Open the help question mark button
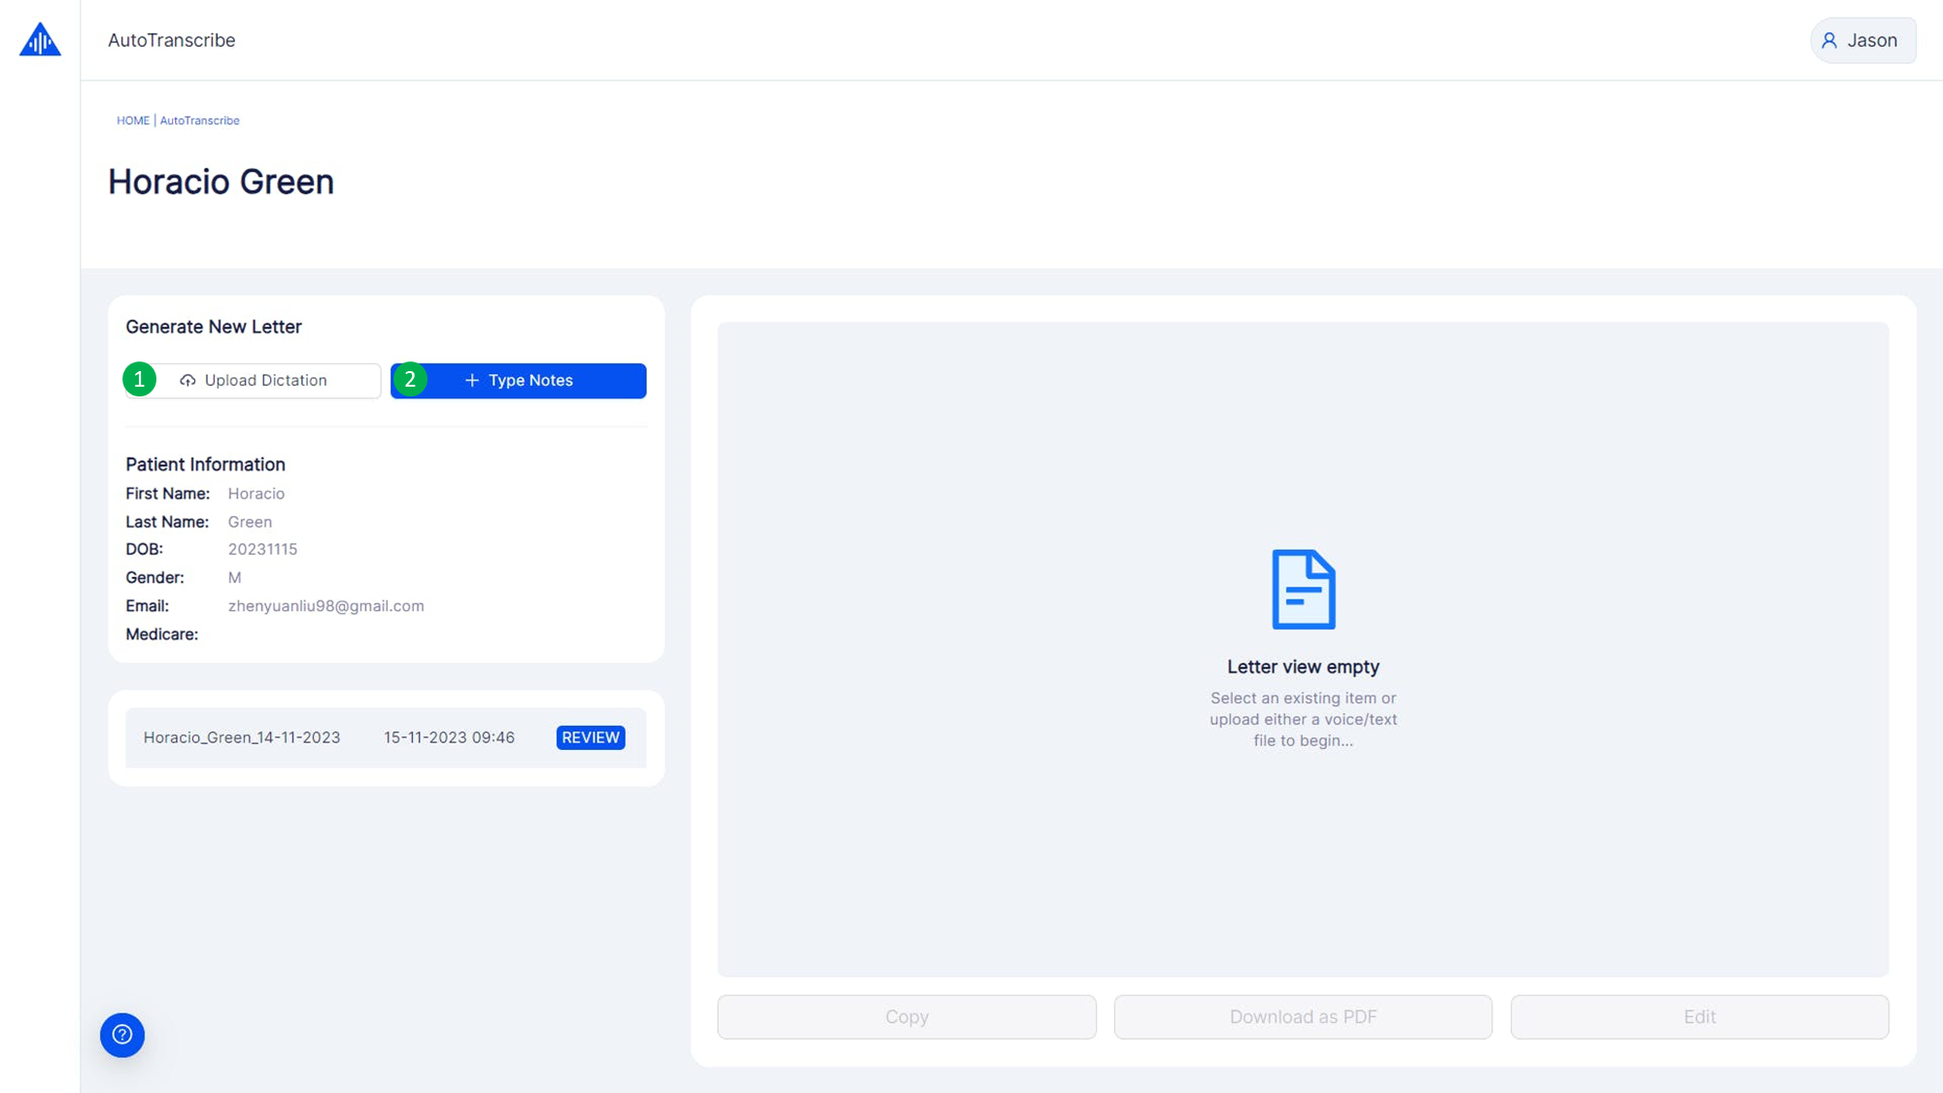The width and height of the screenshot is (1943, 1093). 122,1035
